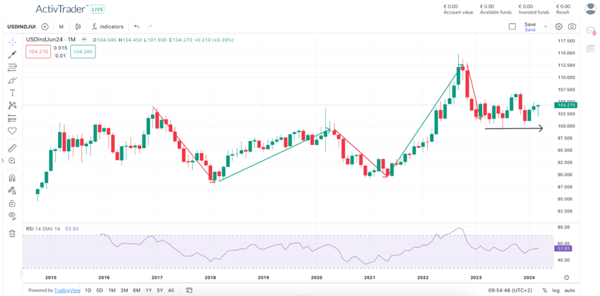This screenshot has height=296, width=600.
Task: Open chart settings gear icon
Action: (559, 27)
